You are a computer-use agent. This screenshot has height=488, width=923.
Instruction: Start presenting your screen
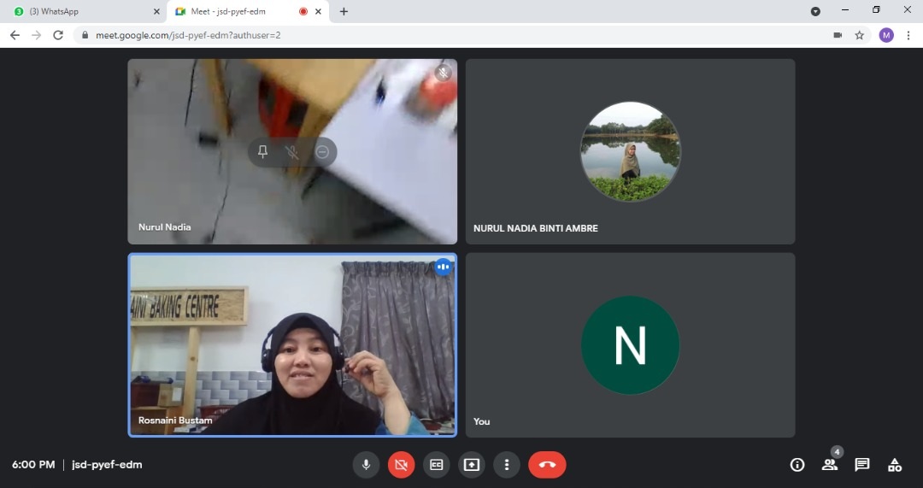pos(471,465)
